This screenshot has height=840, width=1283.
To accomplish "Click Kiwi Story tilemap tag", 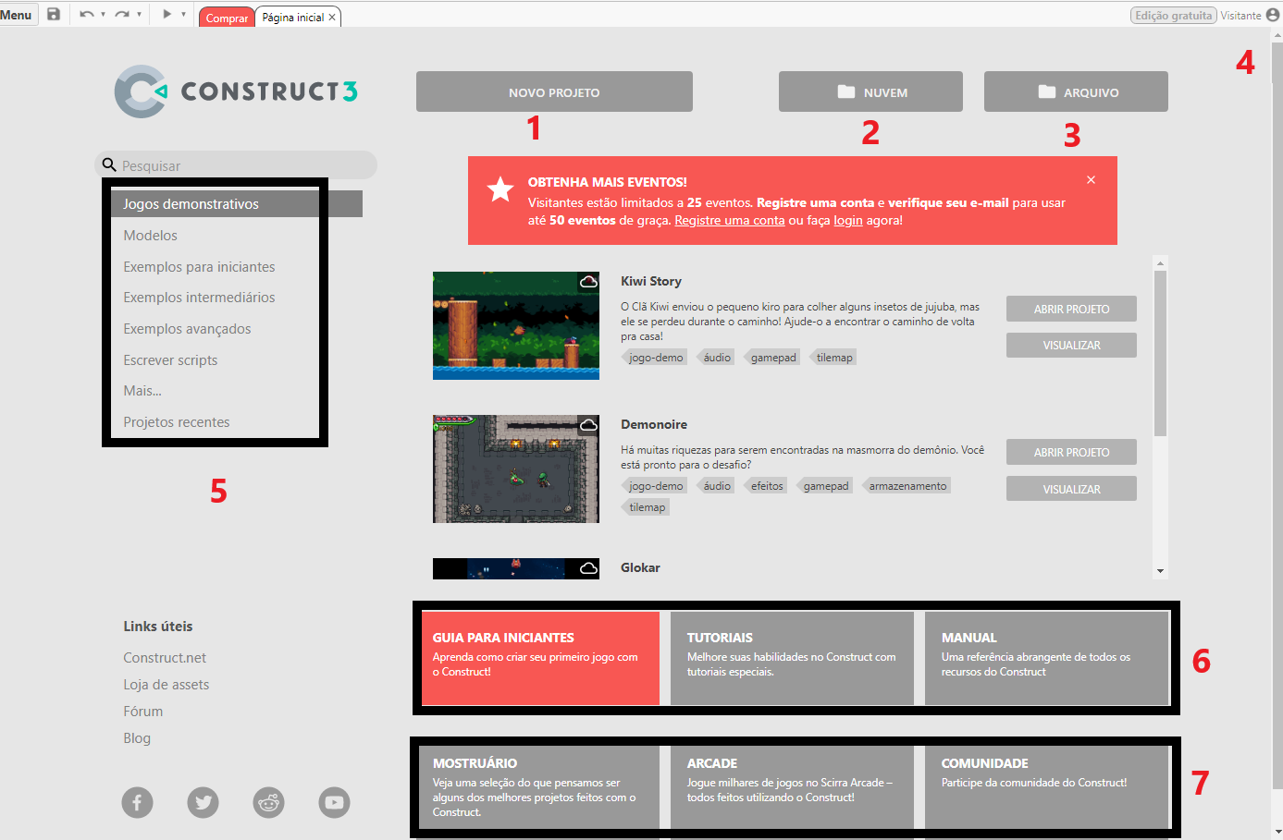I will coord(833,358).
